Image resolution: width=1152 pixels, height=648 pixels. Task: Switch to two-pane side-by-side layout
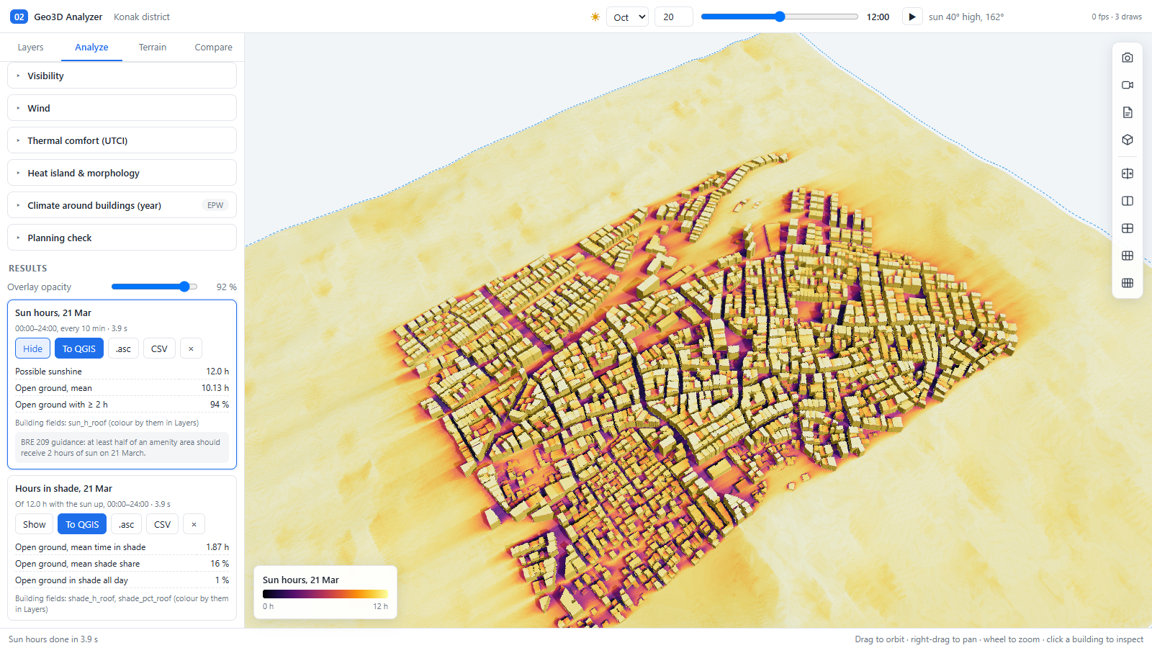[x=1128, y=201]
